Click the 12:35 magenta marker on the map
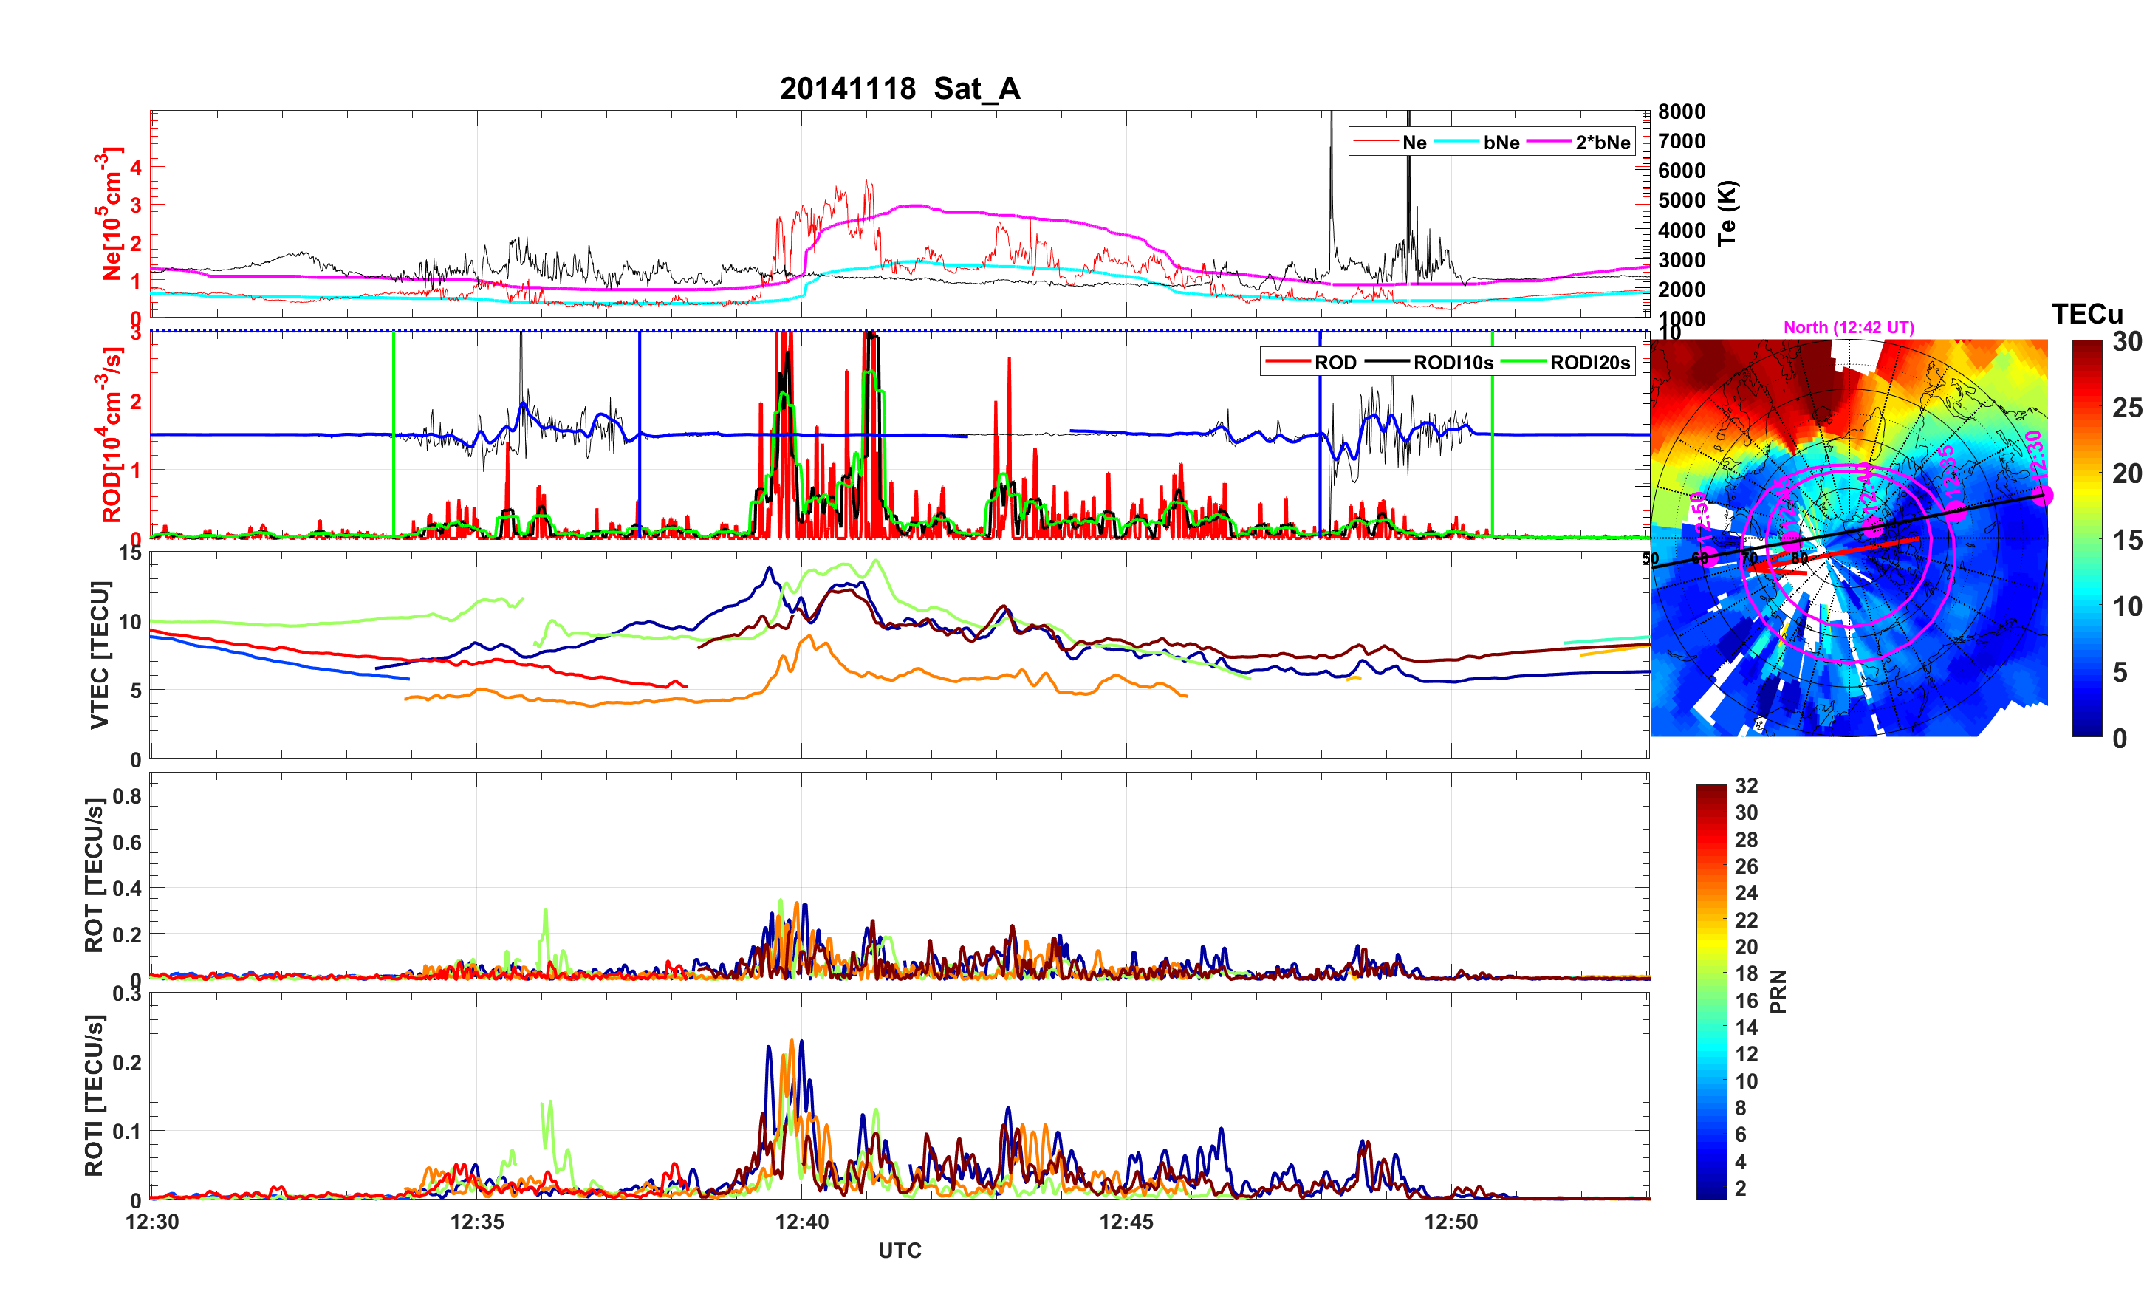Image resolution: width=2144 pixels, height=1297 pixels. [x=1955, y=512]
